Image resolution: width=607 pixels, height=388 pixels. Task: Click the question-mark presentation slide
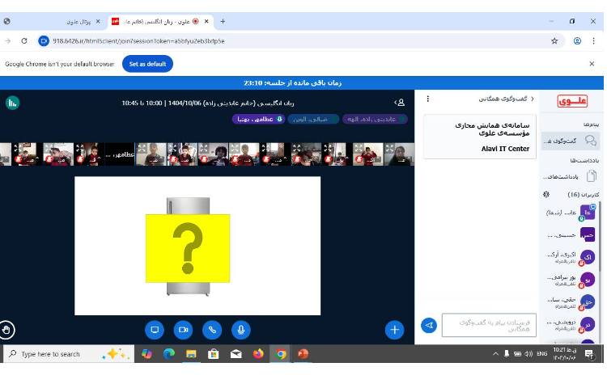pos(197,246)
